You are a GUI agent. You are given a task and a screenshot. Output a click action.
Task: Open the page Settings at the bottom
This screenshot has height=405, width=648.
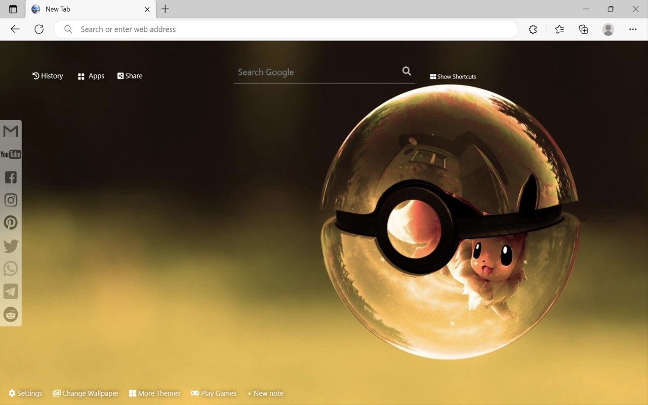click(x=25, y=393)
